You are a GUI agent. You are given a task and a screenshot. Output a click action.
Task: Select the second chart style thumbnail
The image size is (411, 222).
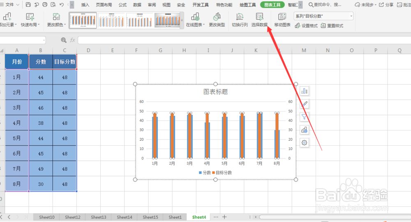coord(111,20)
